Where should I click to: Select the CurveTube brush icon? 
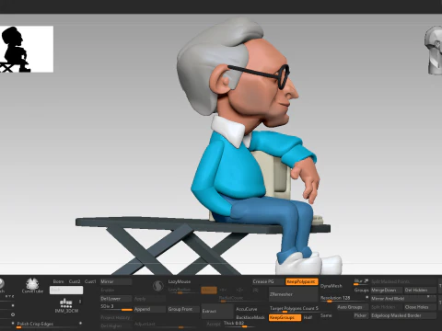tap(32, 285)
